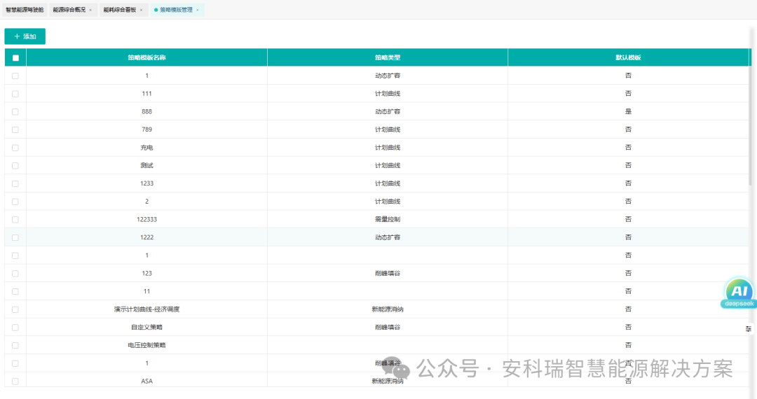Screen dimensions: 757x399
Task: Select the checkbox for 充电 row
Action: click(15, 148)
